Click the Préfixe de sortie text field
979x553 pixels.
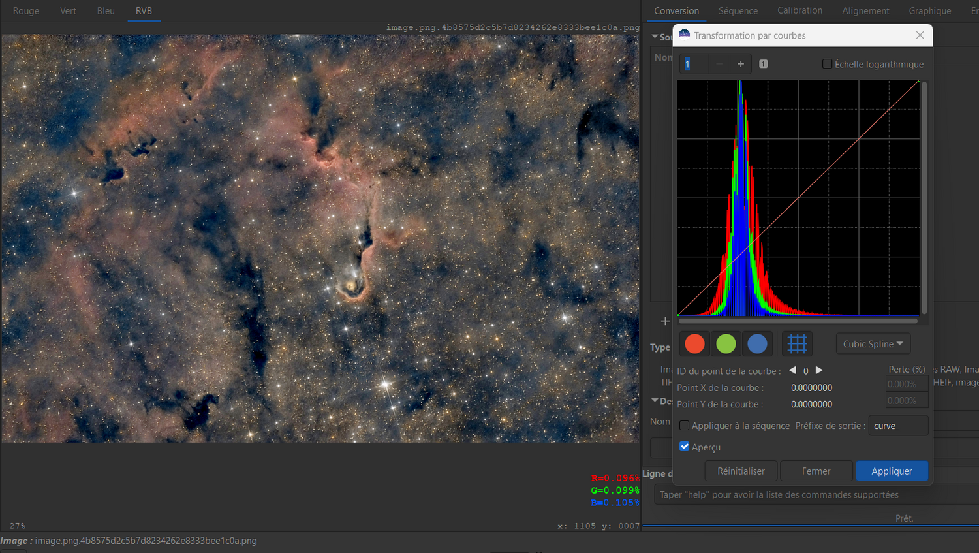point(898,426)
